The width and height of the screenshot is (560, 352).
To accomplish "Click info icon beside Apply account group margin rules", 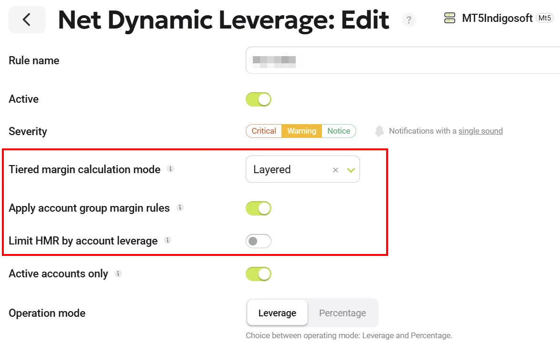I will click(x=180, y=207).
